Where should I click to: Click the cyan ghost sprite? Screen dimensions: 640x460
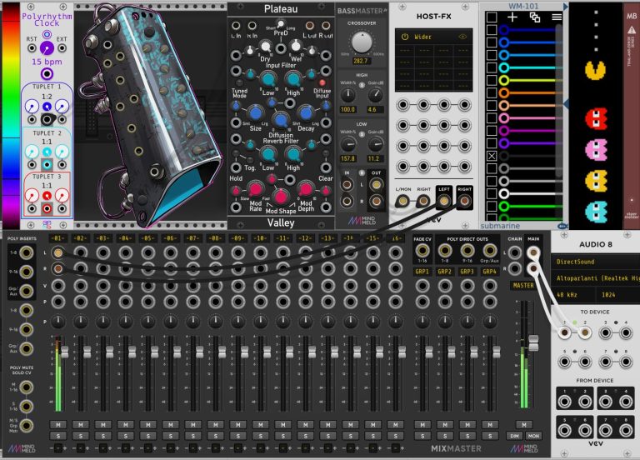point(596,212)
